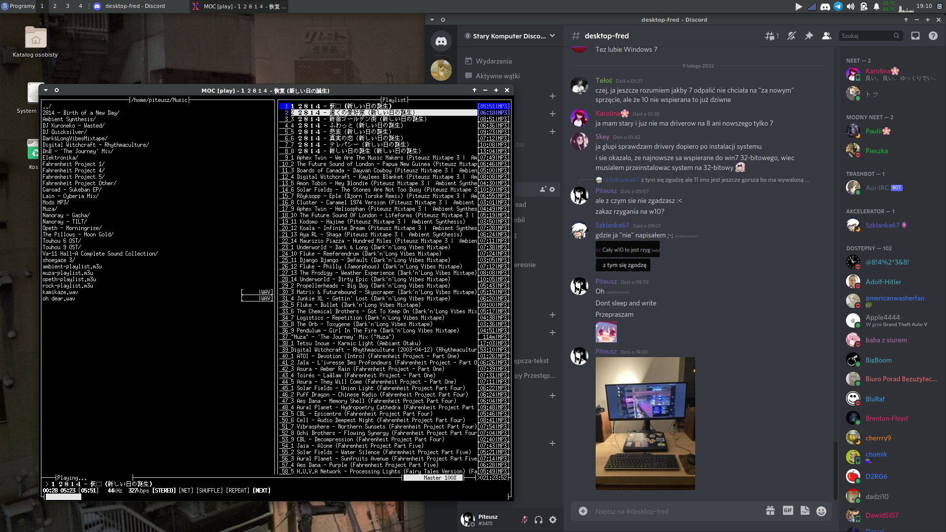
Task: Select Opeth - Morningrise/ folder in MOC
Action: [72, 228]
